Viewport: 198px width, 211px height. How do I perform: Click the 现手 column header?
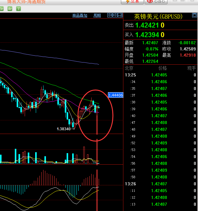pos(192,68)
